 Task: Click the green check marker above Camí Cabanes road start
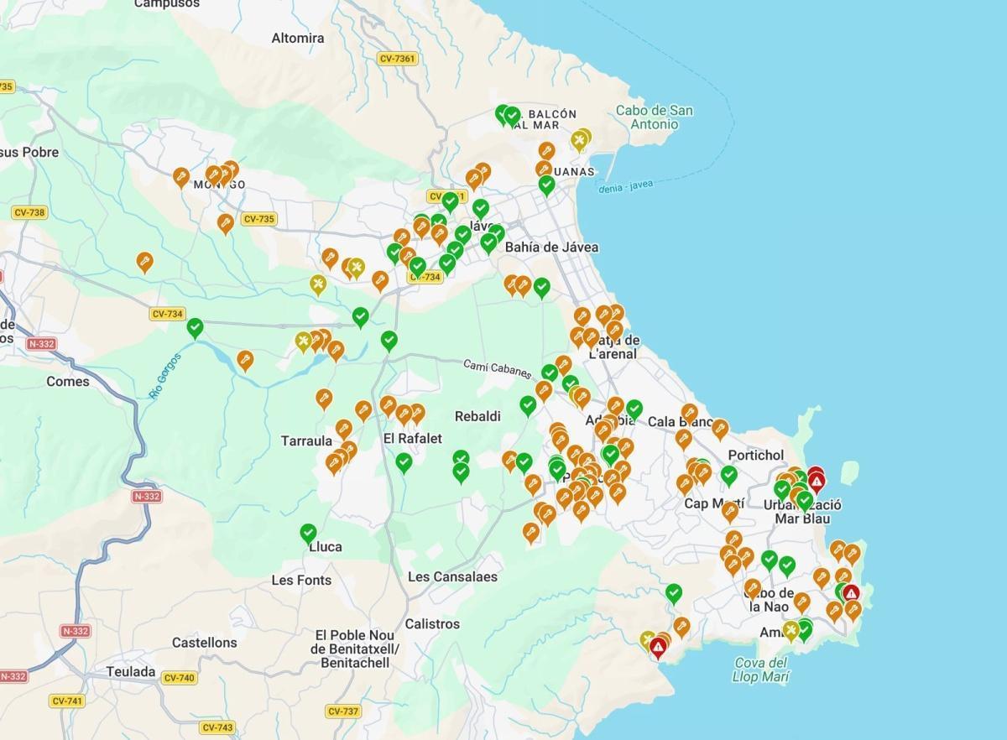pos(389,341)
